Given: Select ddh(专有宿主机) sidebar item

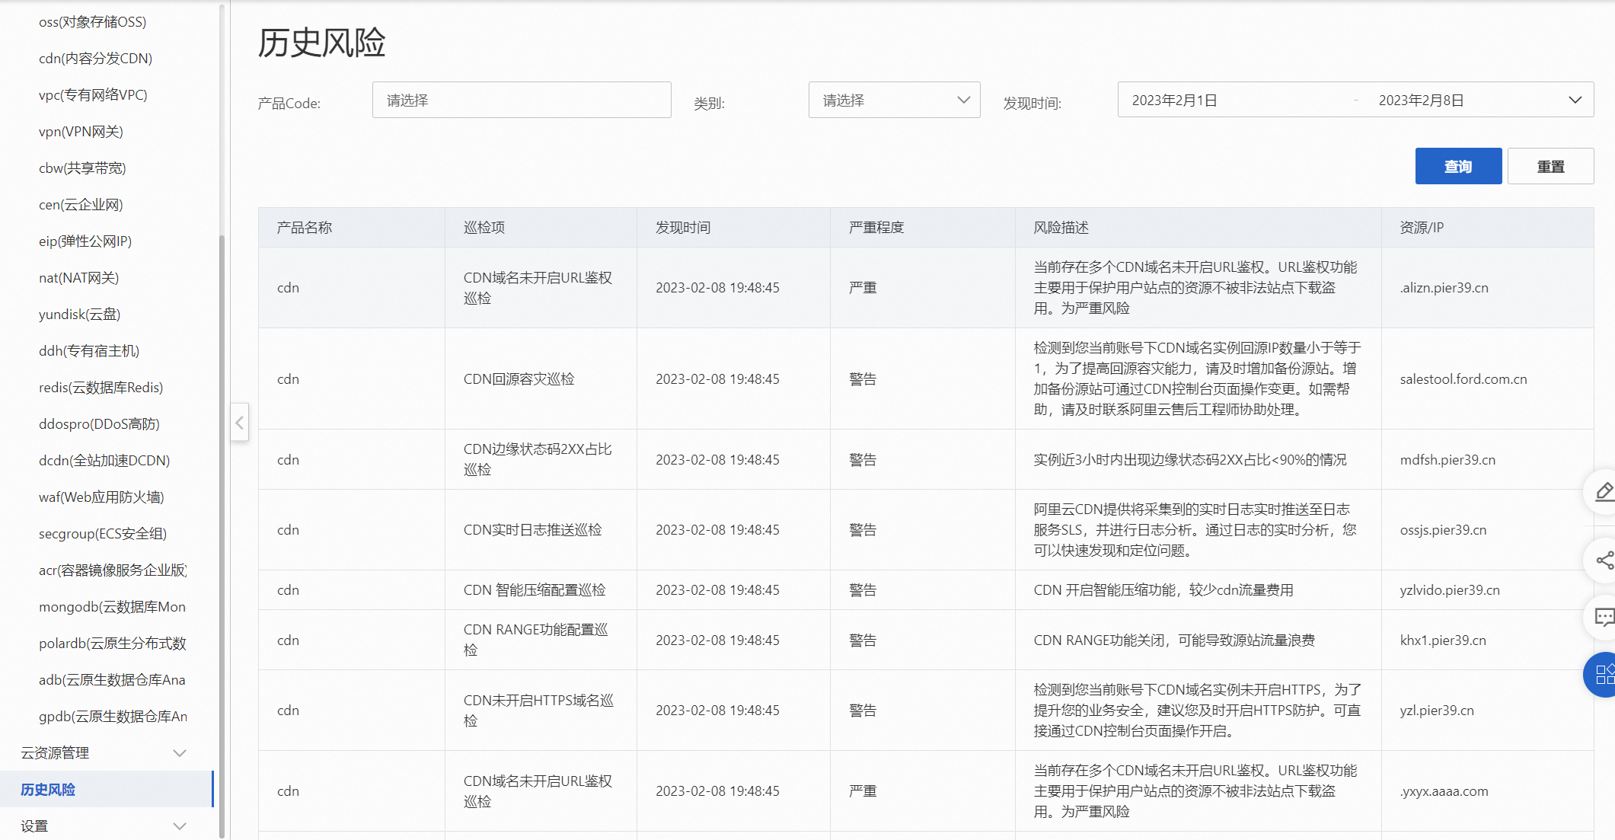Looking at the screenshot, I should tap(90, 351).
